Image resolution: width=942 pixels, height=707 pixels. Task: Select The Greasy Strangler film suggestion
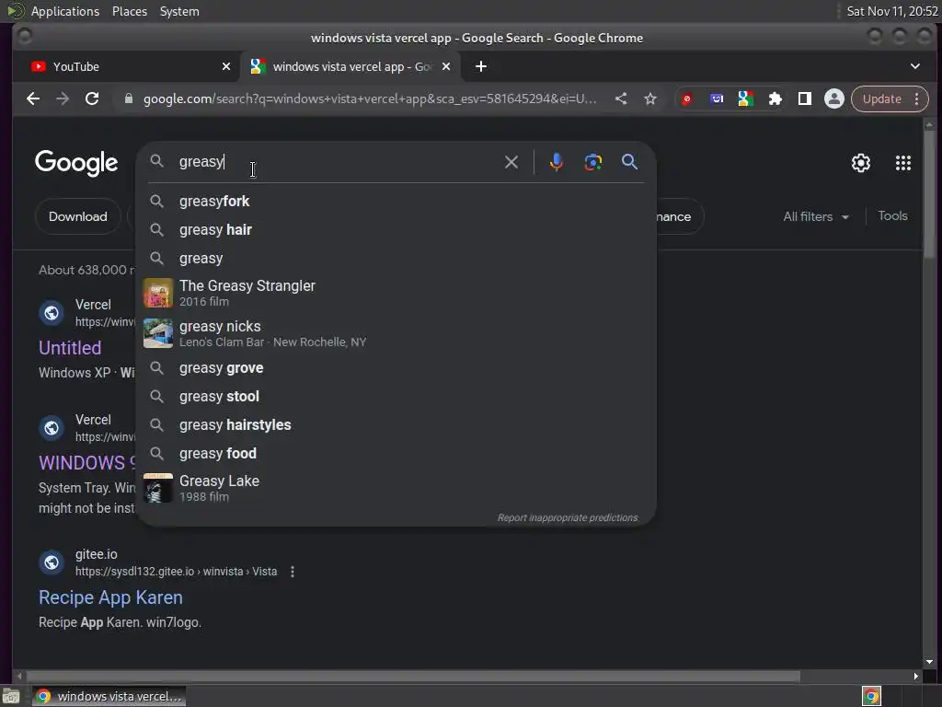point(396,293)
